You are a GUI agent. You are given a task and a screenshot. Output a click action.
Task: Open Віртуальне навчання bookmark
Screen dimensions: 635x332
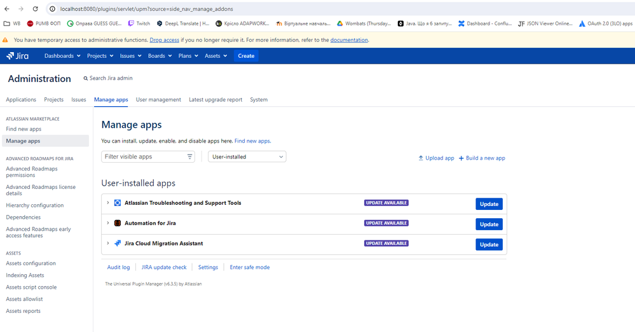(x=303, y=24)
